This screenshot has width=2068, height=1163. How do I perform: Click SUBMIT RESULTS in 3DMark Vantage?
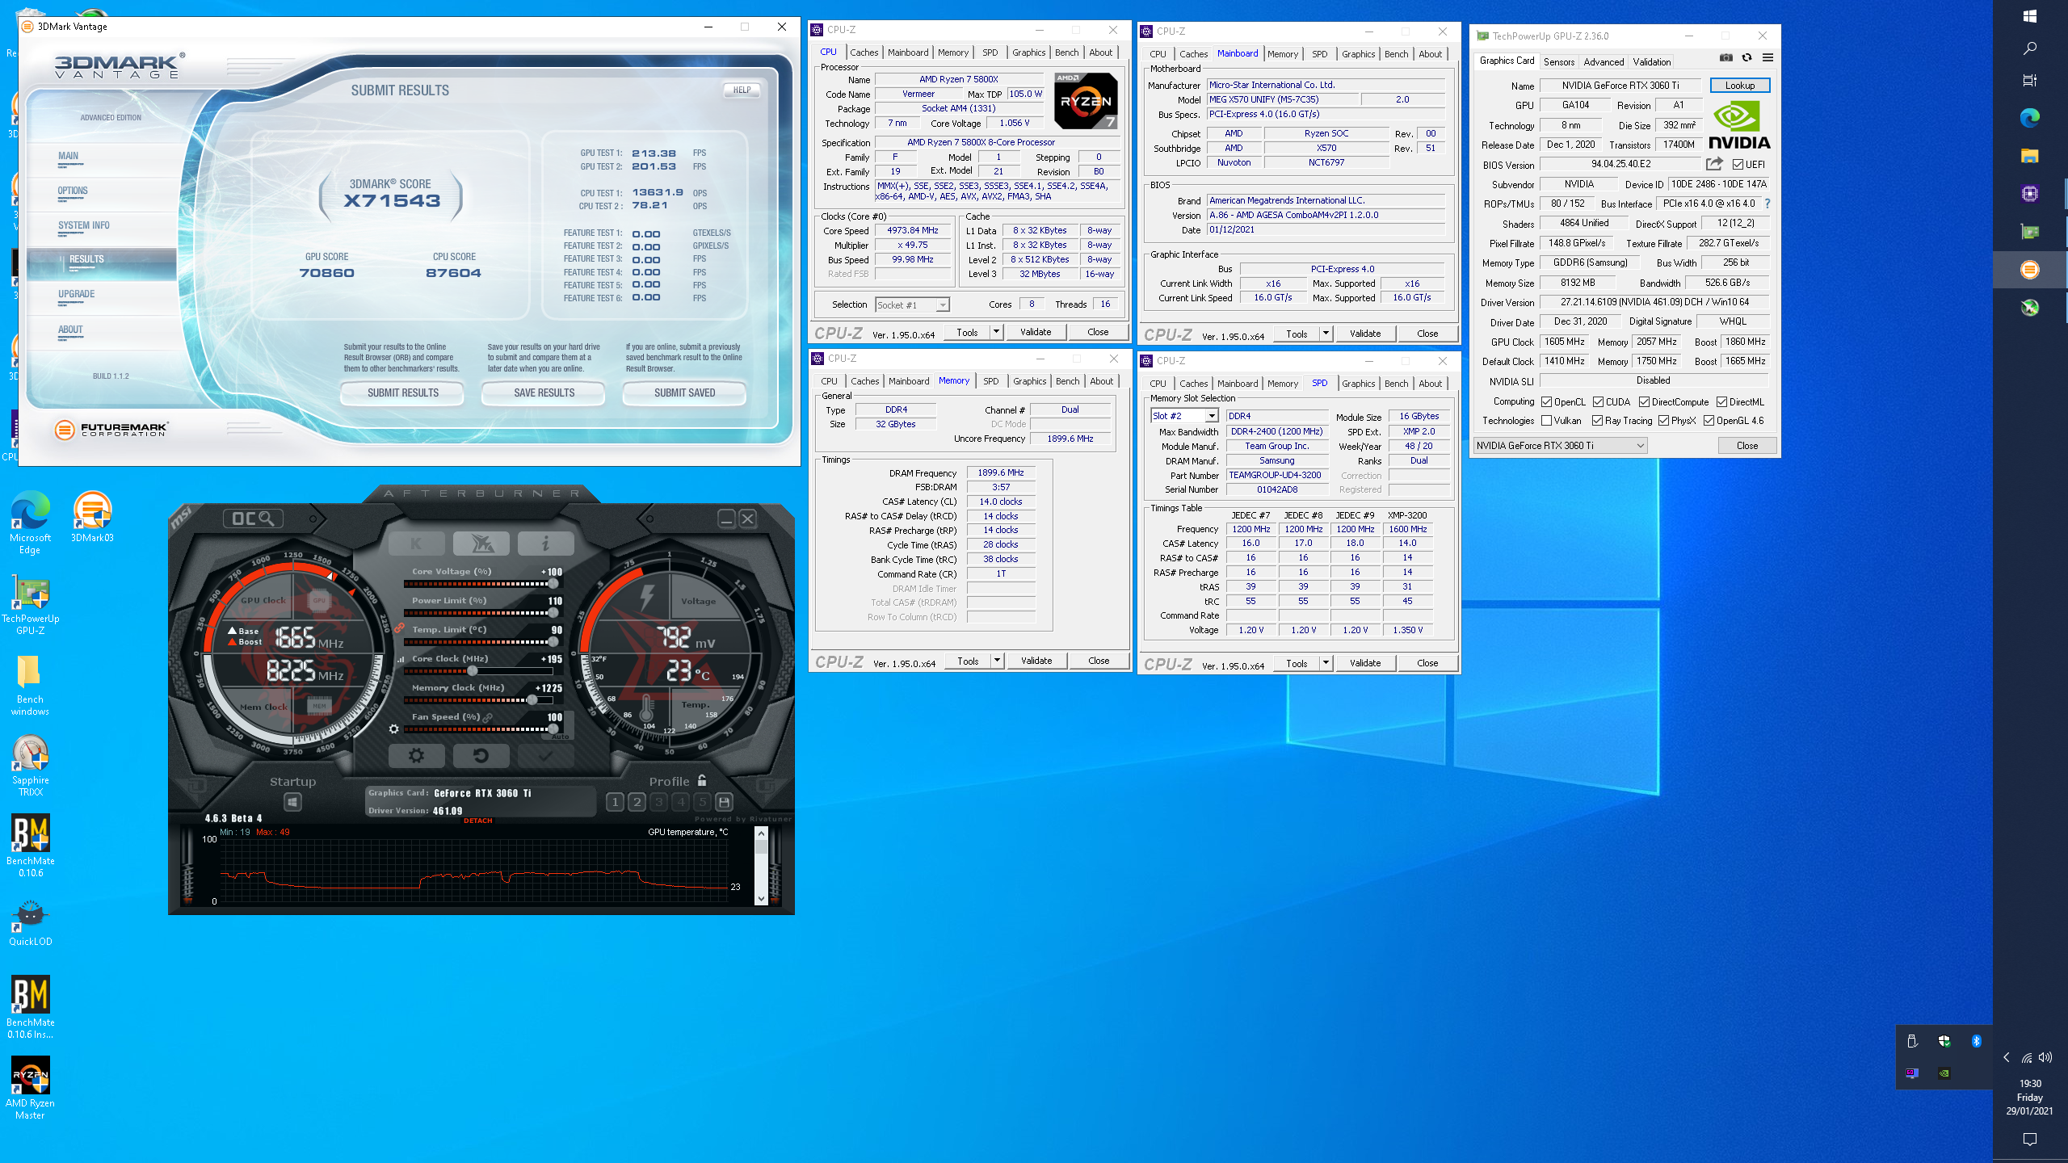[x=402, y=393]
